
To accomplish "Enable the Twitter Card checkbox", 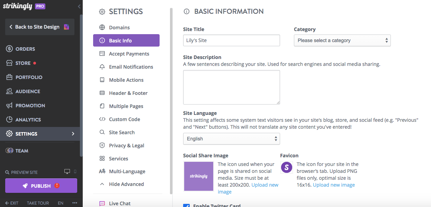I will click(x=186, y=205).
